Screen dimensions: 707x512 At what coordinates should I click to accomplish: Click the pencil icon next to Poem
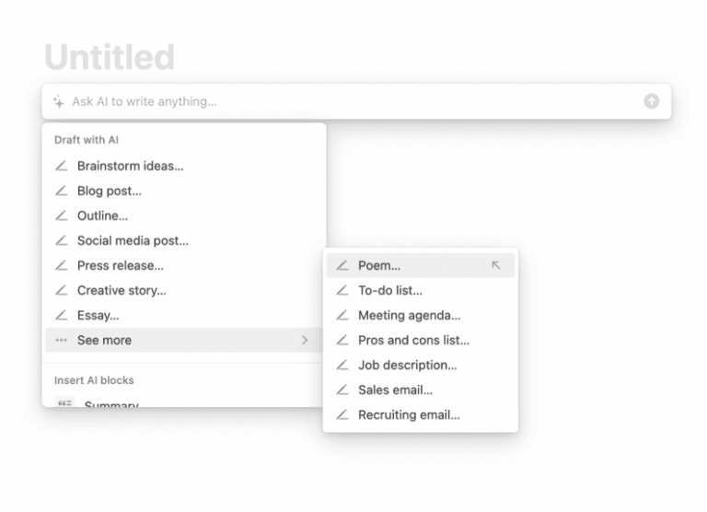pyautogui.click(x=342, y=265)
